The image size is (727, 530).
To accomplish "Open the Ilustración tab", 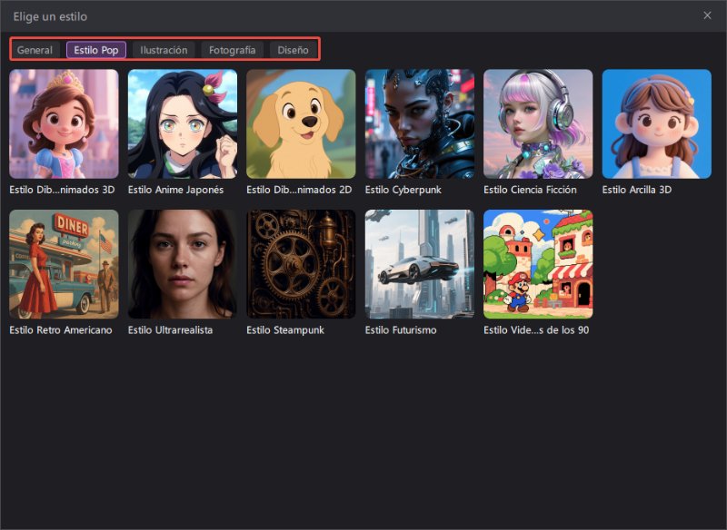I will (x=164, y=50).
